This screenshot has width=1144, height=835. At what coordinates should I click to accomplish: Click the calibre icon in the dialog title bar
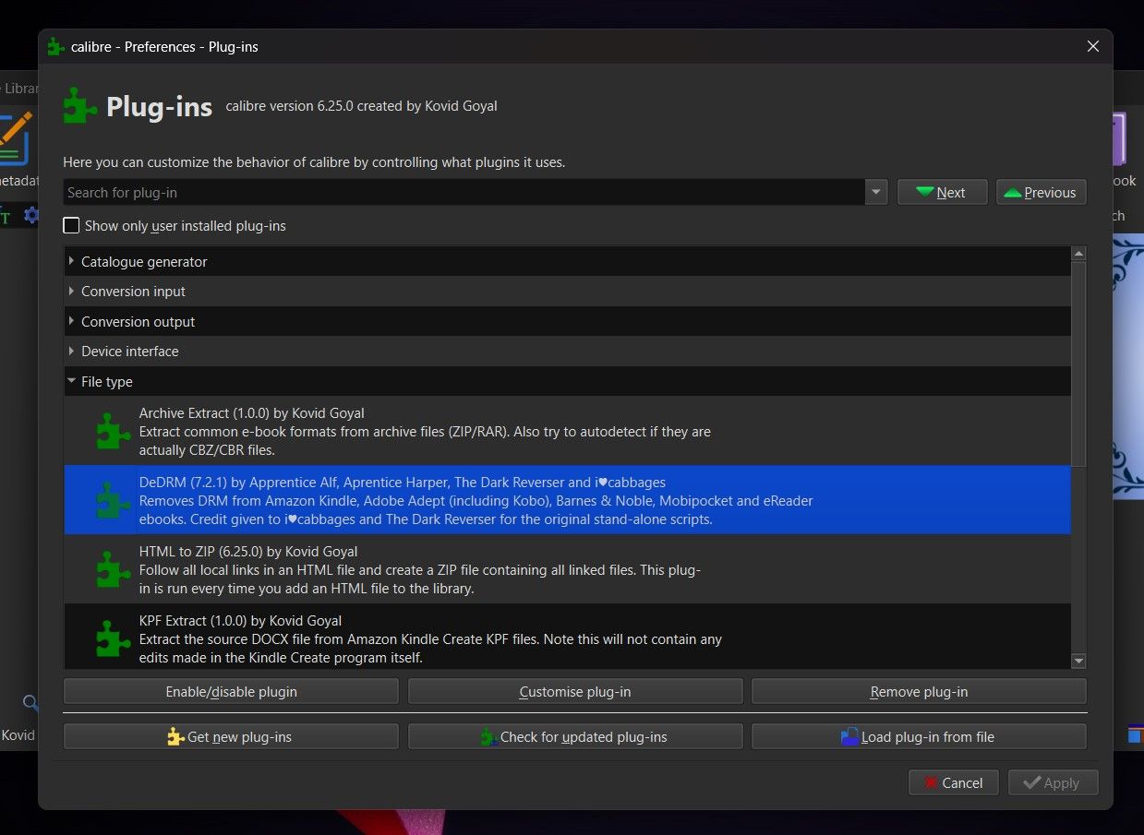54,46
